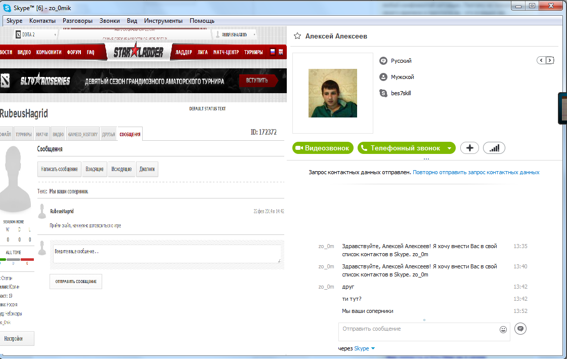Image resolution: width=567 pixels, height=359 pixels.
Task: Click Отправить сообщение button
Action: coord(76,281)
